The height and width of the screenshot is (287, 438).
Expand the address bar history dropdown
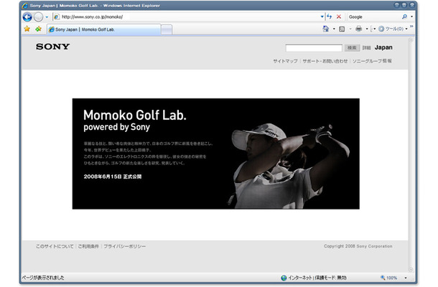tap(322, 17)
